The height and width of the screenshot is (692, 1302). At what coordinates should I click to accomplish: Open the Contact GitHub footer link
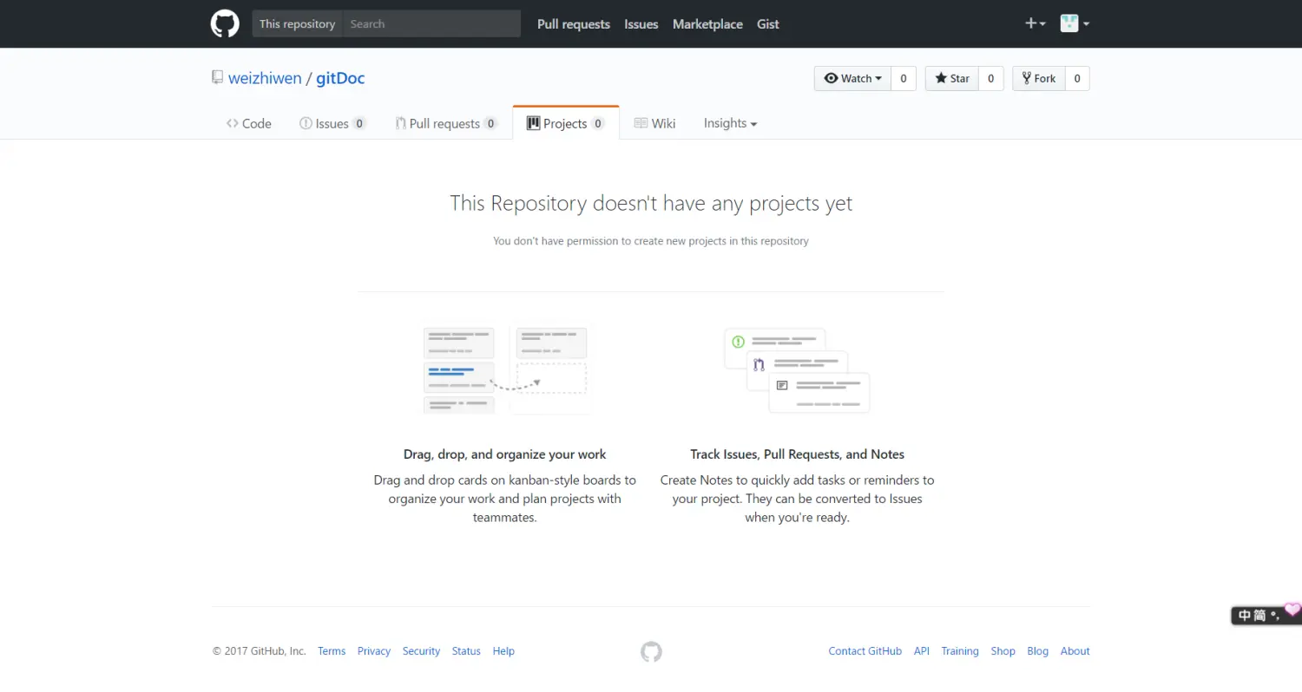[865, 651]
